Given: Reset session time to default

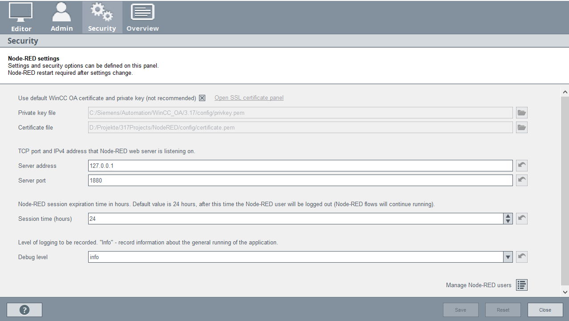Looking at the screenshot, I should [522, 219].
